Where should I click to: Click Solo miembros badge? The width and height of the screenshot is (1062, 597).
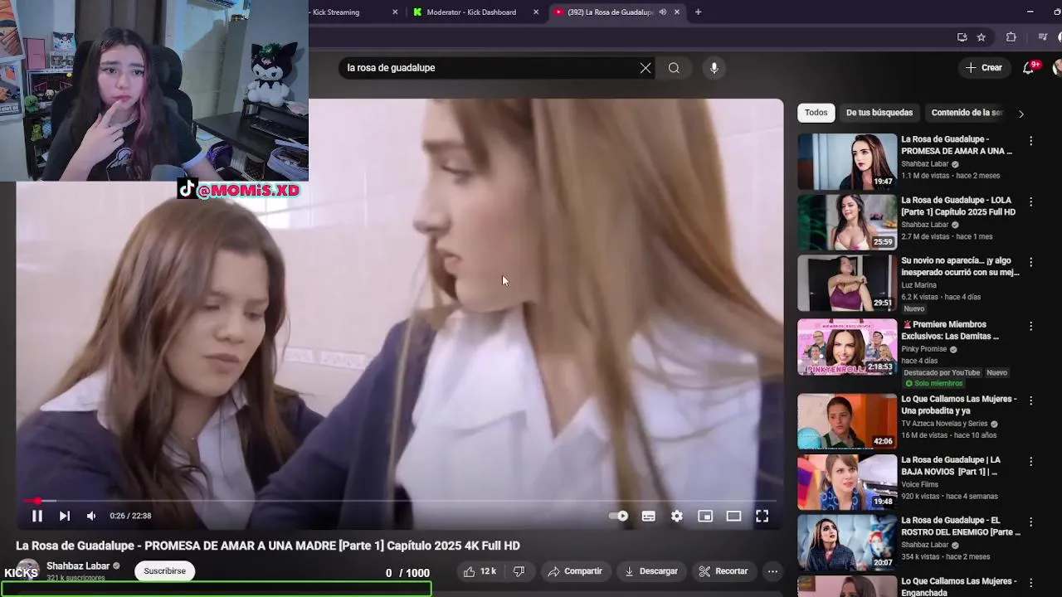point(933,384)
